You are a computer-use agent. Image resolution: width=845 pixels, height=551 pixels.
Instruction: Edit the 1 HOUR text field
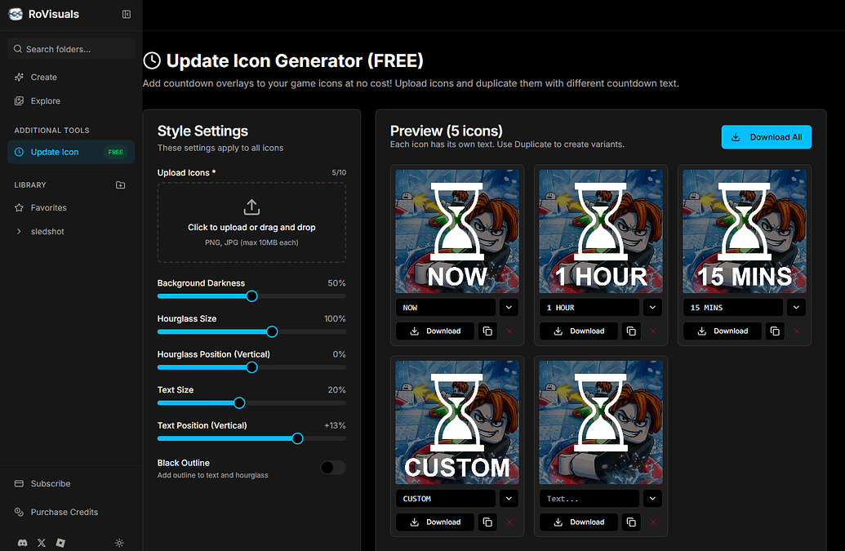coord(589,308)
